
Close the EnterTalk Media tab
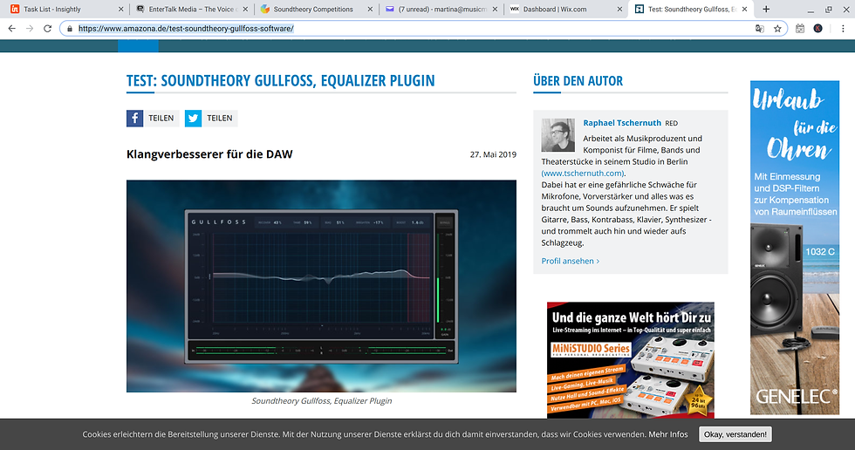pyautogui.click(x=245, y=10)
